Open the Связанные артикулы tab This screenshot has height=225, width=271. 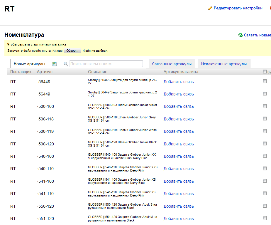click(172, 64)
